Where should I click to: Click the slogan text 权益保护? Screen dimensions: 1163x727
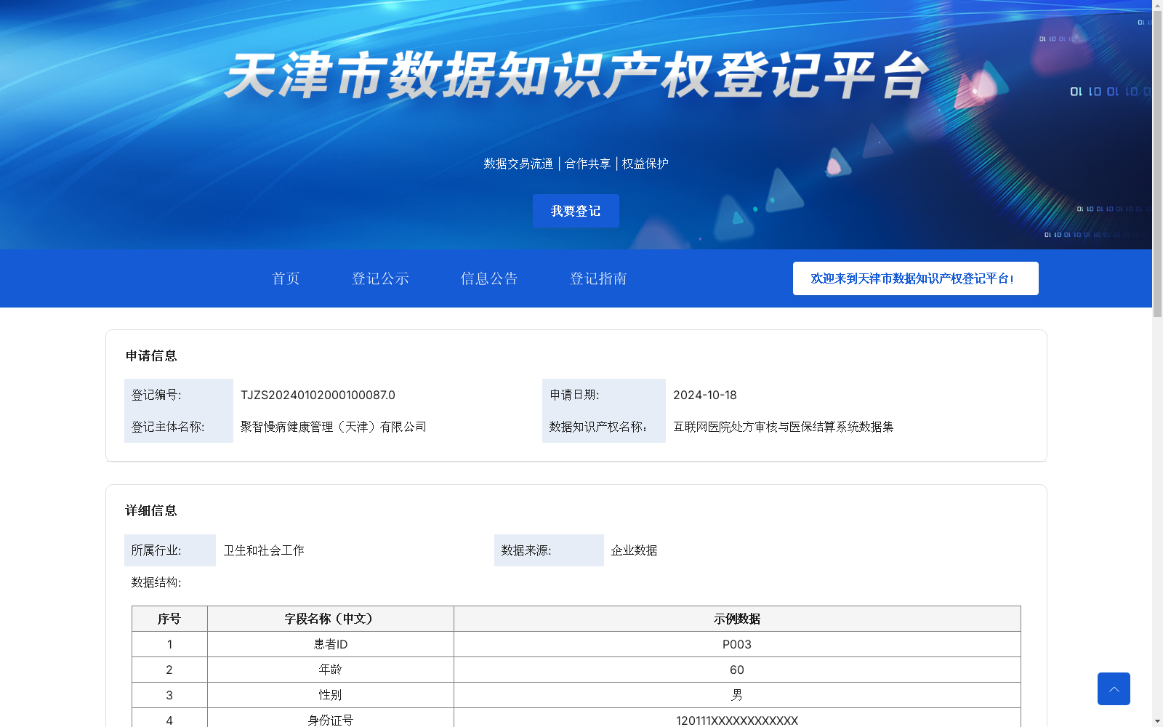[645, 164]
